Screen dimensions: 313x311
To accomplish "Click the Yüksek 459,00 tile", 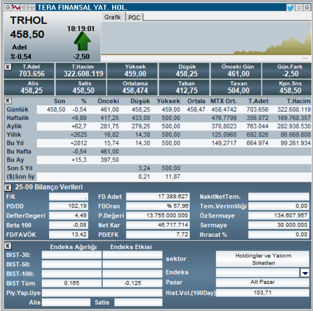I will point(132,71).
